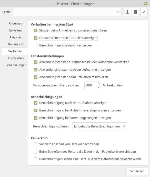The height and width of the screenshot is (177, 150).
Task: Increase the Neuzeichnen delay with up arrow
Action: click(x=99, y=83)
